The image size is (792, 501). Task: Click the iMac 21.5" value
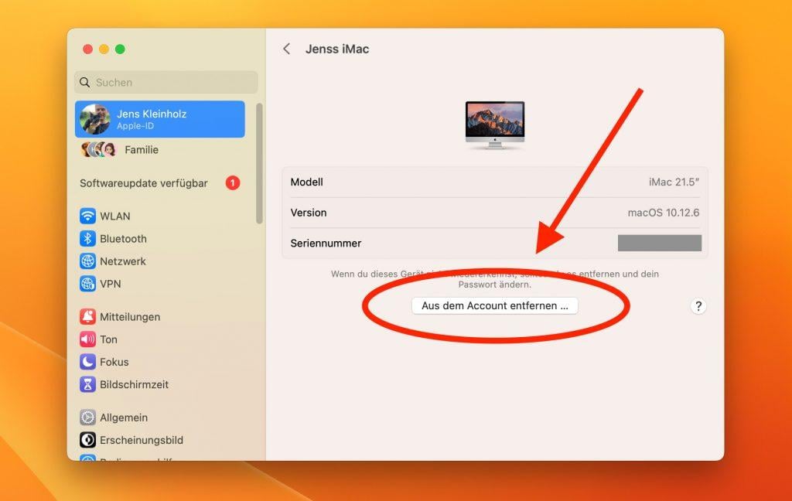674,182
